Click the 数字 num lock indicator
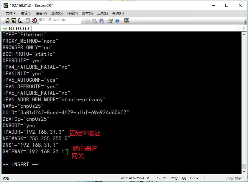 [238, 178]
